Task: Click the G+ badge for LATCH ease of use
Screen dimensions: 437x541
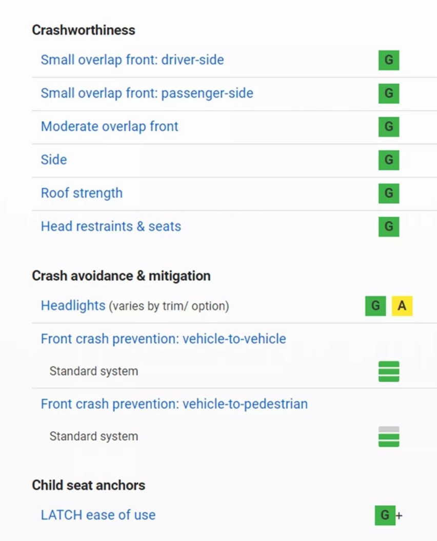Action: pyautogui.click(x=389, y=515)
